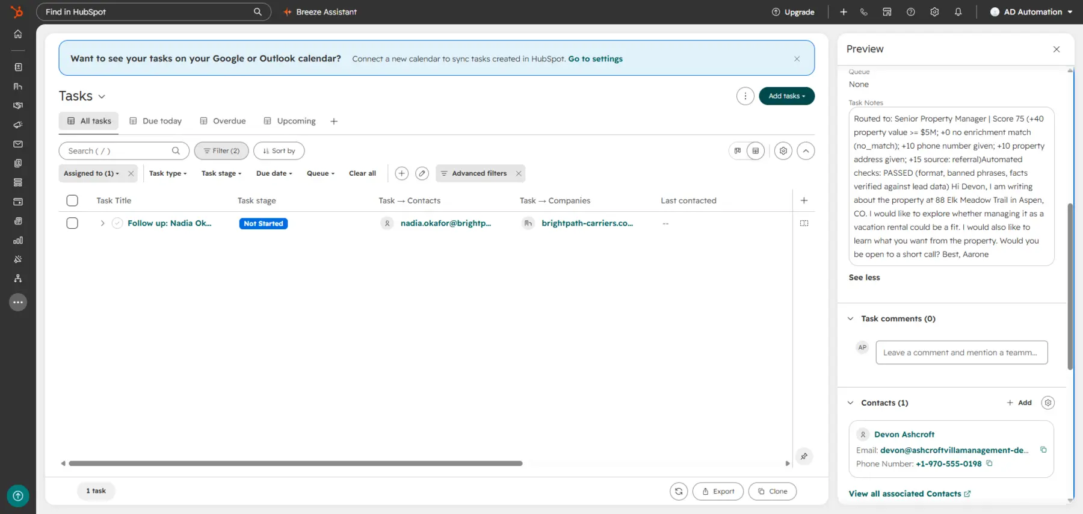Click the plus create icon in top bar
This screenshot has height=514, width=1083.
coord(843,12)
